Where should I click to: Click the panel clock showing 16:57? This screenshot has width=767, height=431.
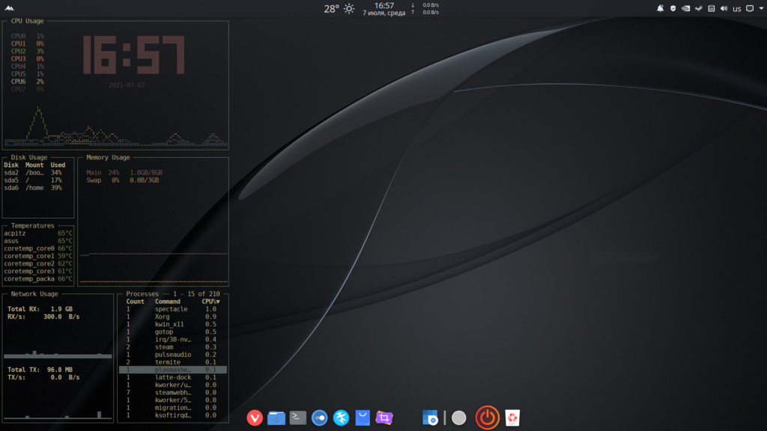pos(384,9)
